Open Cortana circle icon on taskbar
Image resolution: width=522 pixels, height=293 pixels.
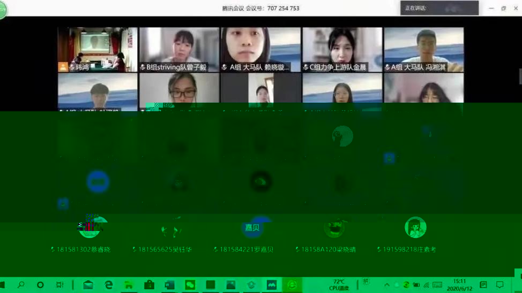40,284
